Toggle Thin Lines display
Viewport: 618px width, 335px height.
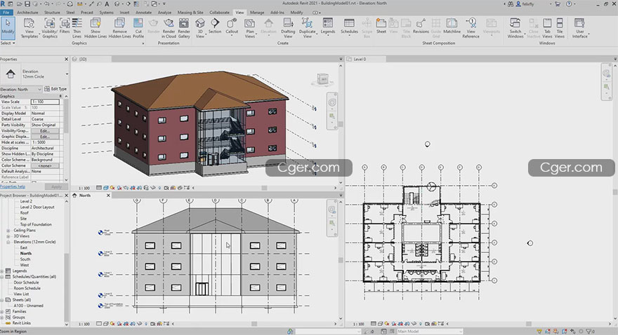tap(77, 28)
